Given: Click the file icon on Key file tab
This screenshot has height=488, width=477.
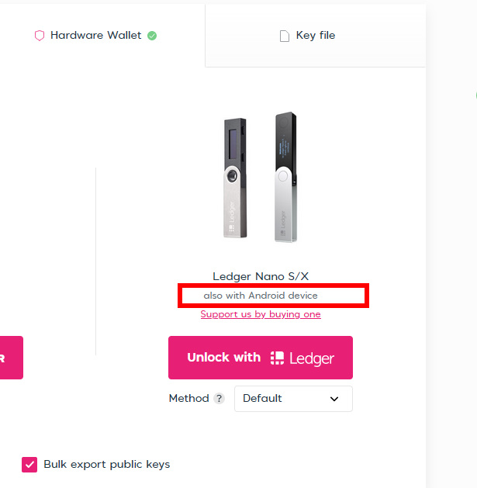Looking at the screenshot, I should tap(284, 36).
